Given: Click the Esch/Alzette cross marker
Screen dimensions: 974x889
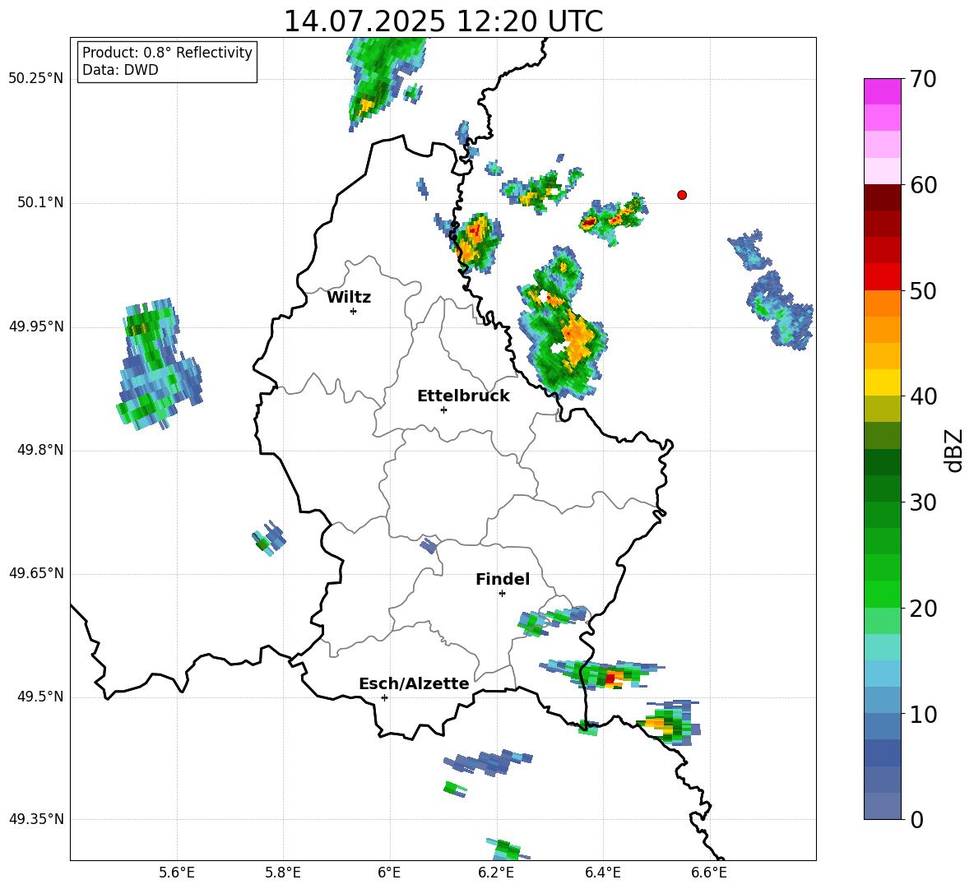Looking at the screenshot, I should coord(384,697).
